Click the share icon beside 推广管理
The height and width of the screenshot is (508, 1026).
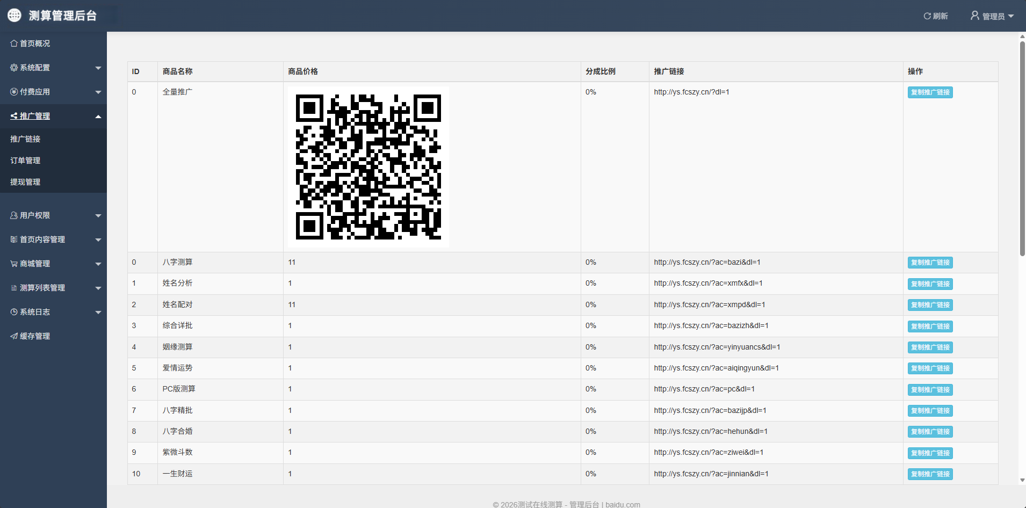pos(14,116)
